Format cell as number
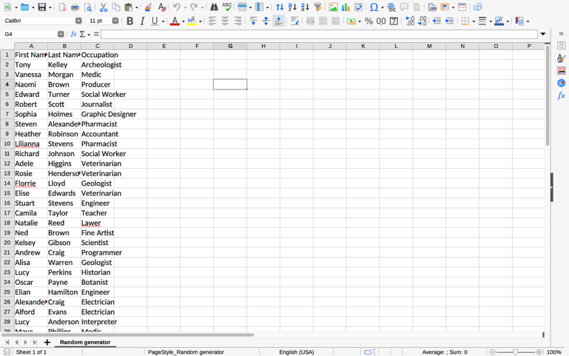The height and width of the screenshot is (356, 569). click(x=381, y=21)
